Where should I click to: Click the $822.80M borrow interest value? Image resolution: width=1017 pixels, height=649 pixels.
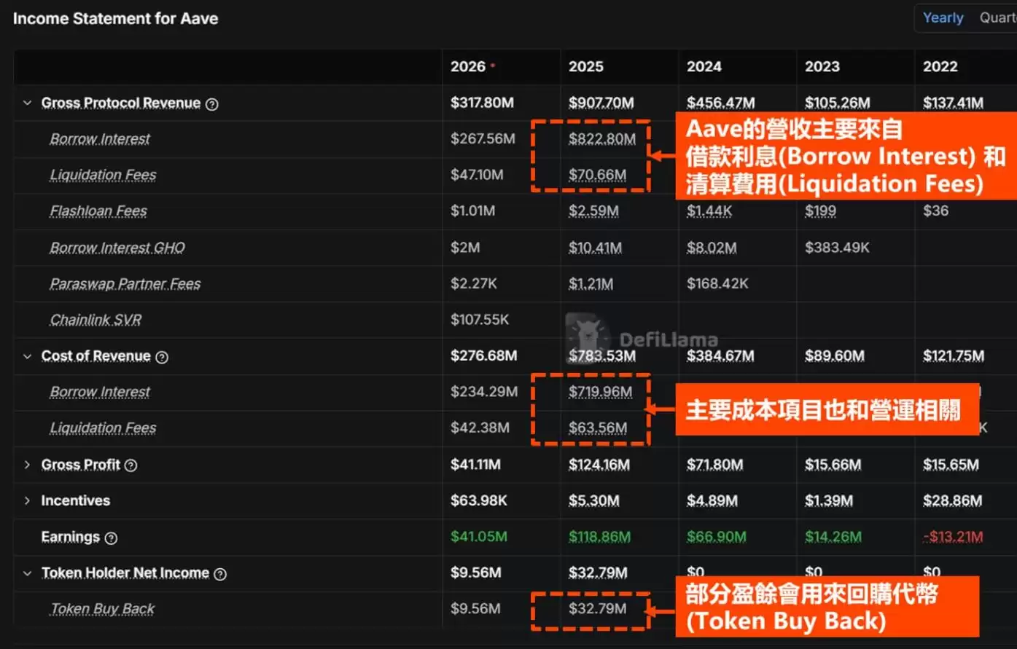click(602, 138)
